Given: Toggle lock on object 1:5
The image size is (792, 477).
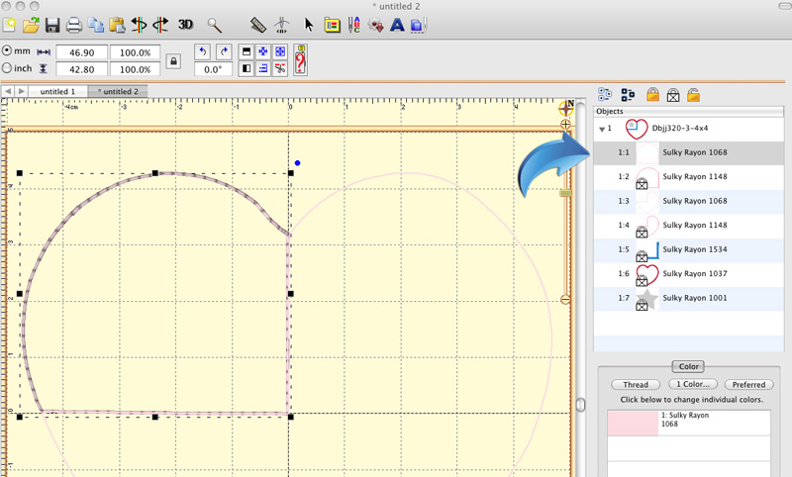Looking at the screenshot, I should pyautogui.click(x=642, y=257).
